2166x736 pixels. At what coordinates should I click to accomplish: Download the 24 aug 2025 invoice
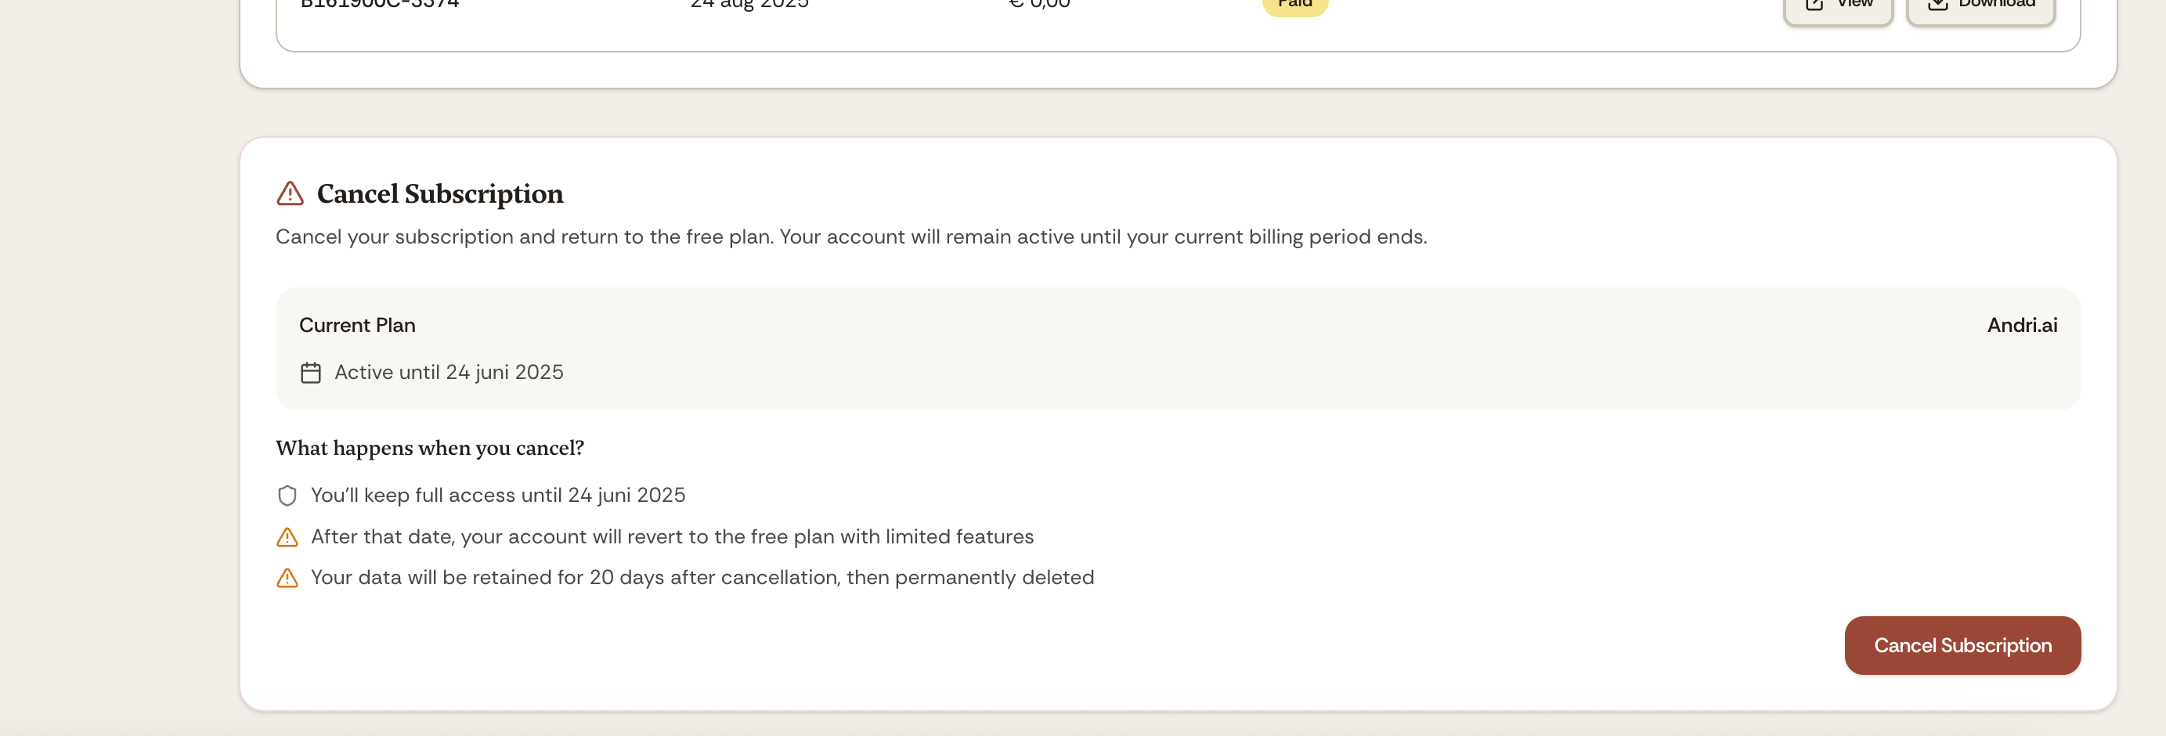tap(1980, 4)
